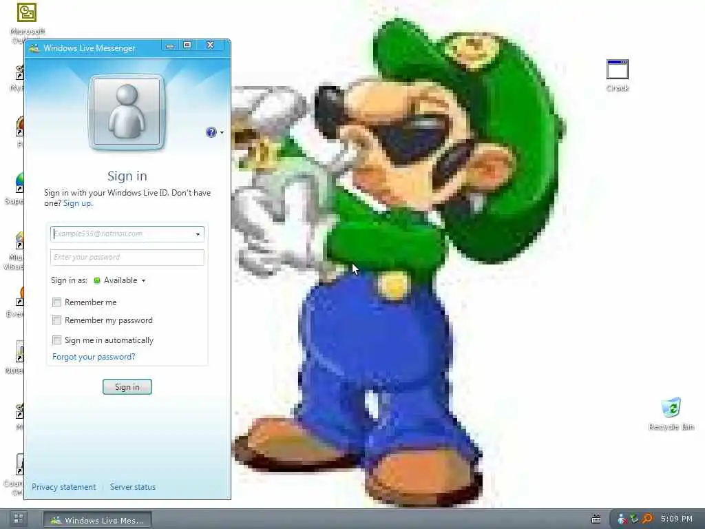Click the 'Sign in as:' label
Screen dimensions: 705x529
[69, 280]
